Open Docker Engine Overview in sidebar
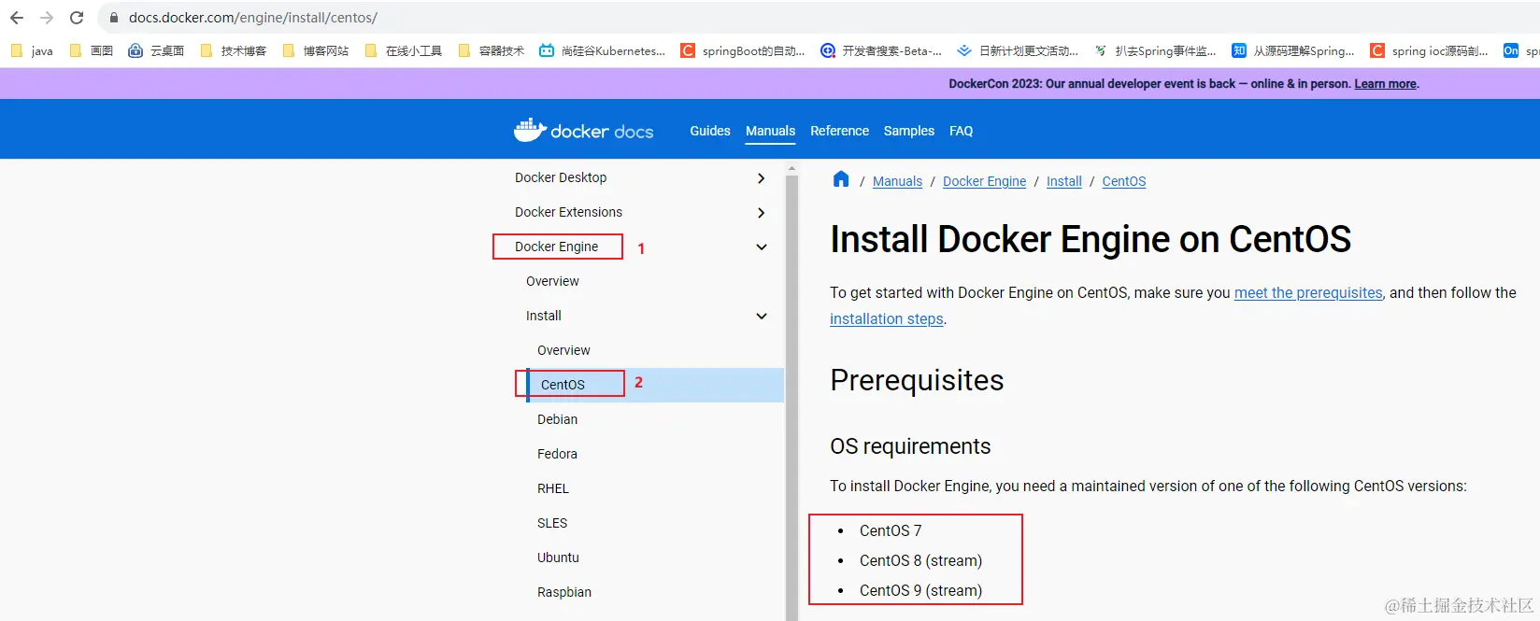1540x621 pixels. tap(552, 281)
